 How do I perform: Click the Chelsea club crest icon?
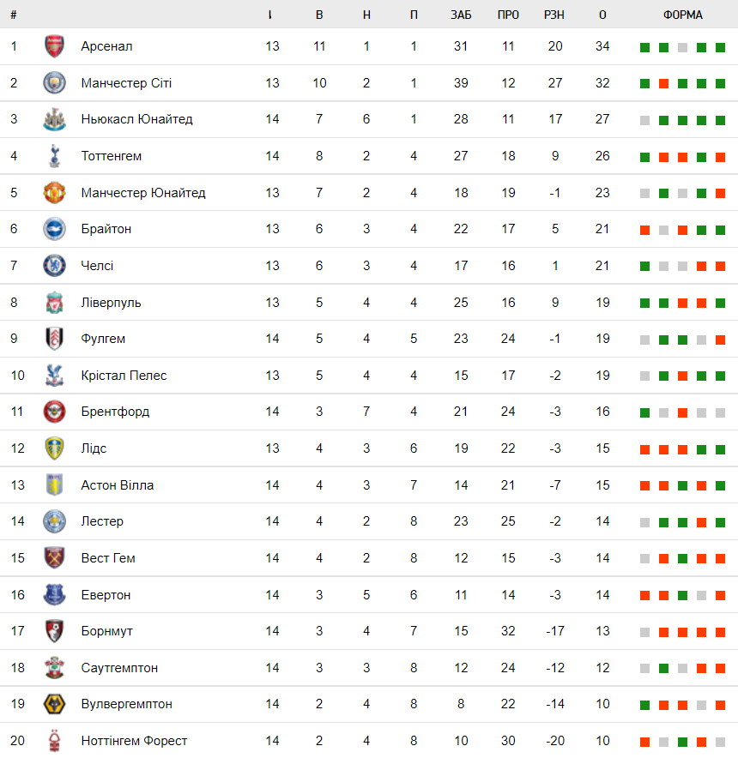pos(54,266)
